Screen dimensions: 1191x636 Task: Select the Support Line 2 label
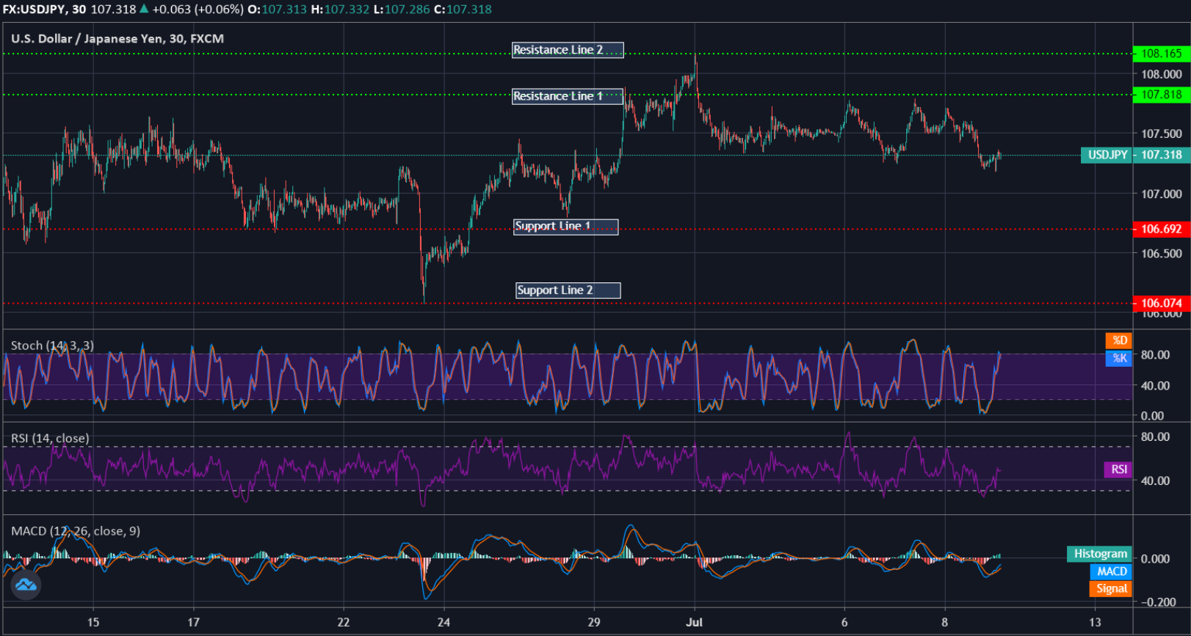[568, 290]
